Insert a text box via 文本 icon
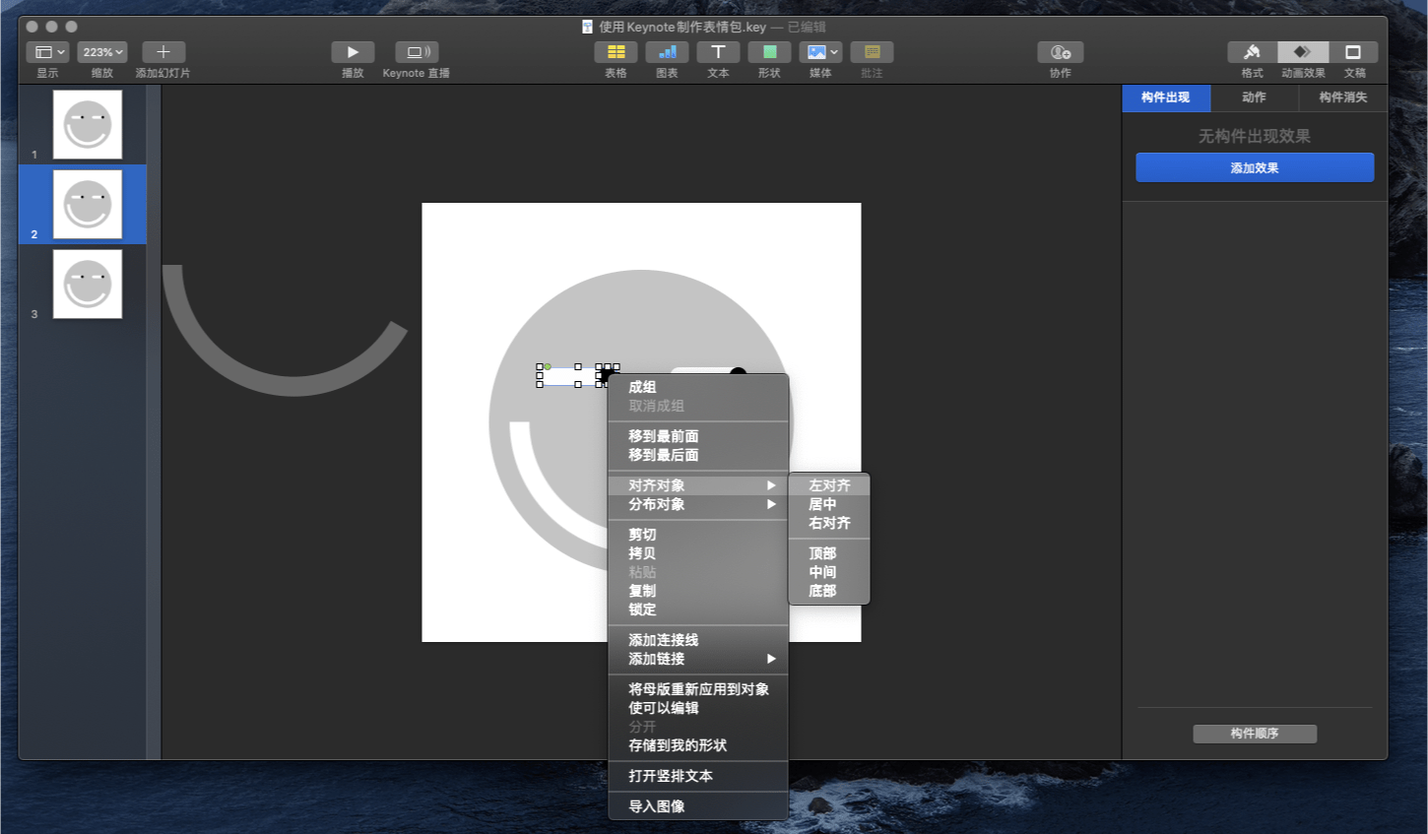 tap(718, 51)
